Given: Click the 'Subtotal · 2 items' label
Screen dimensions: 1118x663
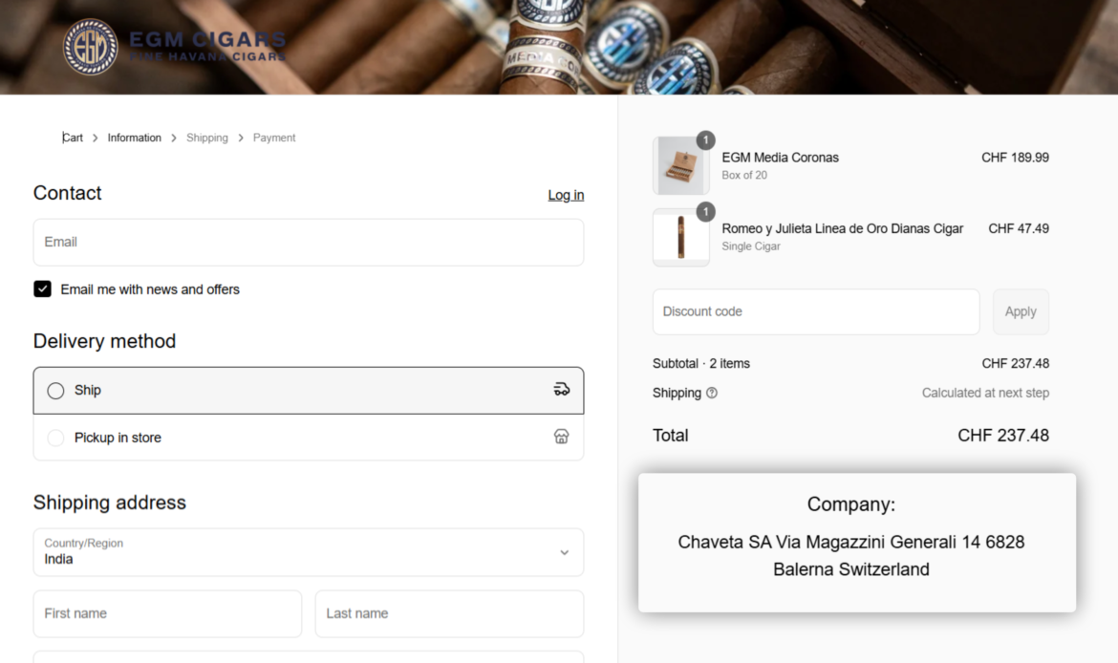Looking at the screenshot, I should 700,364.
